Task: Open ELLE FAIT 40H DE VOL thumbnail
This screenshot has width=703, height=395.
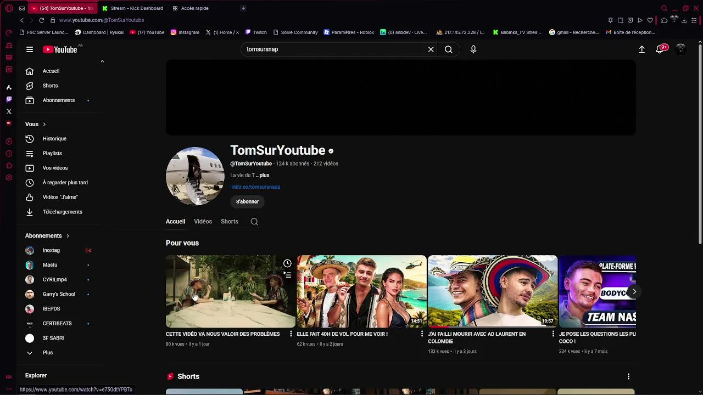Action: pyautogui.click(x=361, y=291)
